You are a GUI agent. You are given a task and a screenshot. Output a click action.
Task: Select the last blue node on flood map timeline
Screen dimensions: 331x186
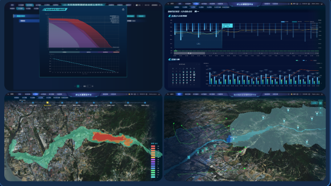click(x=145, y=103)
